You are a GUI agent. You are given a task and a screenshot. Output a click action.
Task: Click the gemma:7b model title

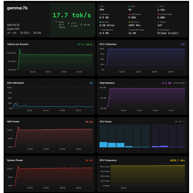click(x=17, y=8)
